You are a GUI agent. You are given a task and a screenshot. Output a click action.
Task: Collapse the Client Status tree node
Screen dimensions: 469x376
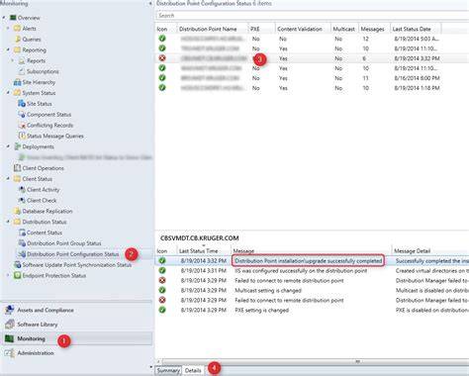click(8, 178)
